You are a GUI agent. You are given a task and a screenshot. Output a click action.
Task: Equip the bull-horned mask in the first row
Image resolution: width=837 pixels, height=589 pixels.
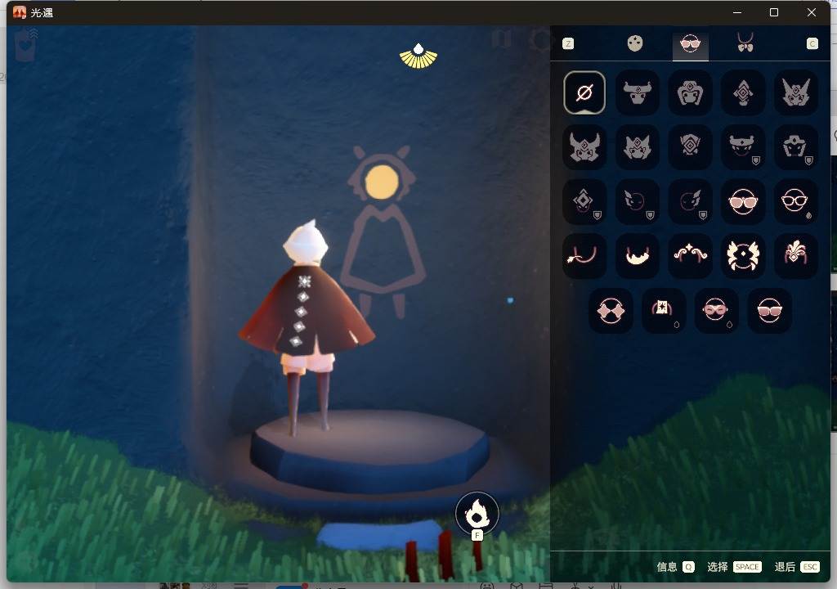point(637,92)
